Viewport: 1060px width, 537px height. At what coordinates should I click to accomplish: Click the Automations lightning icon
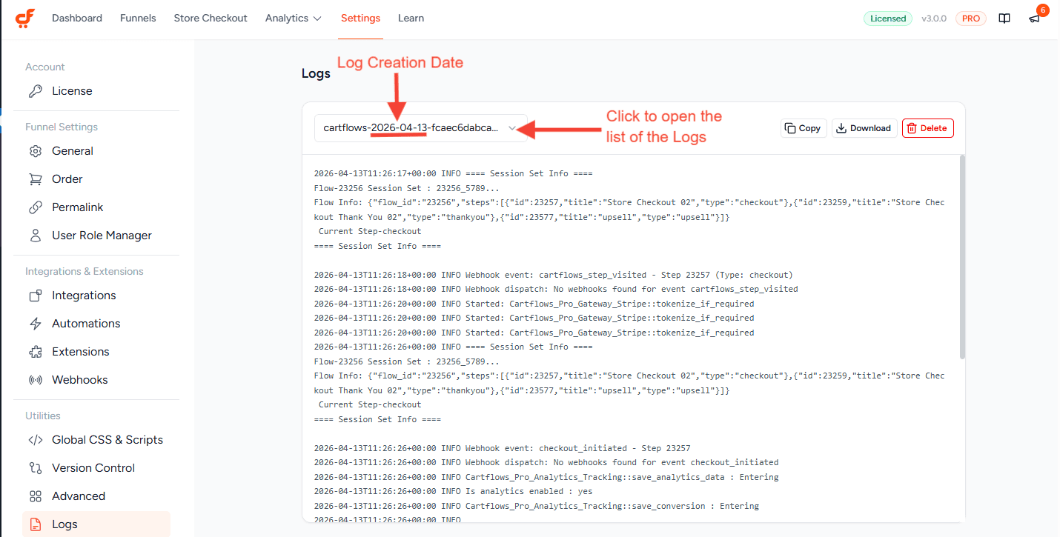point(36,324)
